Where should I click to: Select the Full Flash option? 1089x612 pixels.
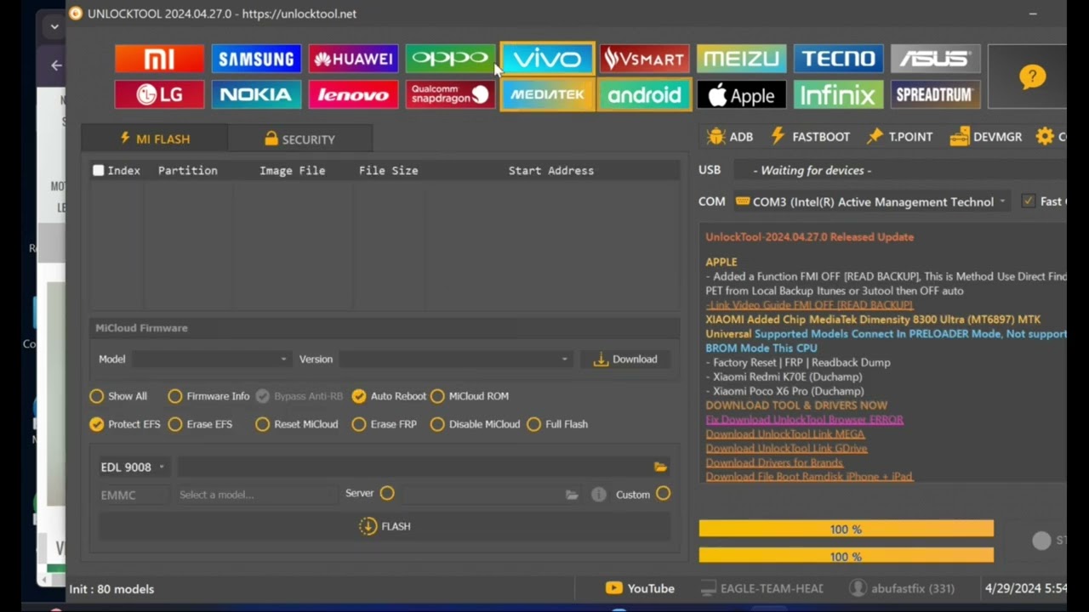[x=557, y=424]
